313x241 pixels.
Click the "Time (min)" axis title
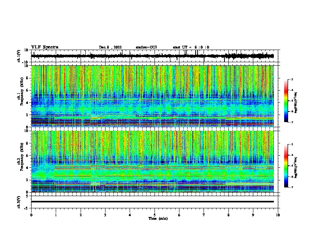pos(158,219)
